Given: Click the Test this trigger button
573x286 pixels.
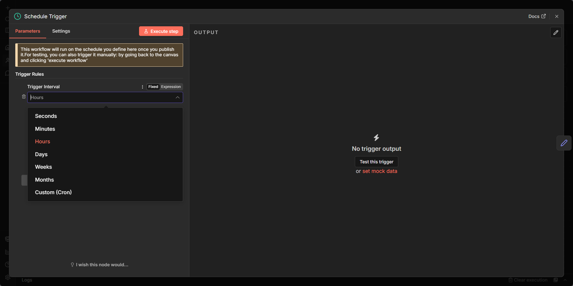Looking at the screenshot, I should pyautogui.click(x=376, y=162).
